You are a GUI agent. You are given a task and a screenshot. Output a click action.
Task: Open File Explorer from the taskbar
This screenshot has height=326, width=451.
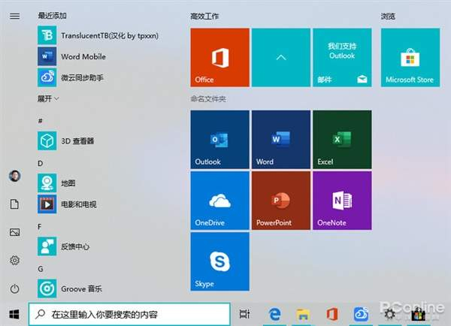click(x=303, y=314)
